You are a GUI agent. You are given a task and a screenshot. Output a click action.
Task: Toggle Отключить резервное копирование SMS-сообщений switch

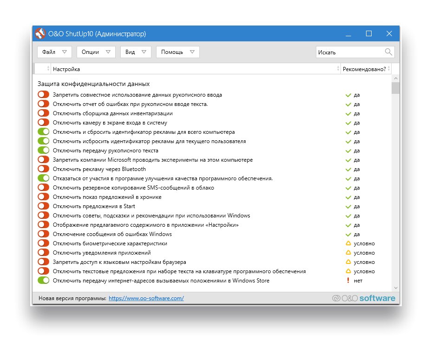pos(43,187)
